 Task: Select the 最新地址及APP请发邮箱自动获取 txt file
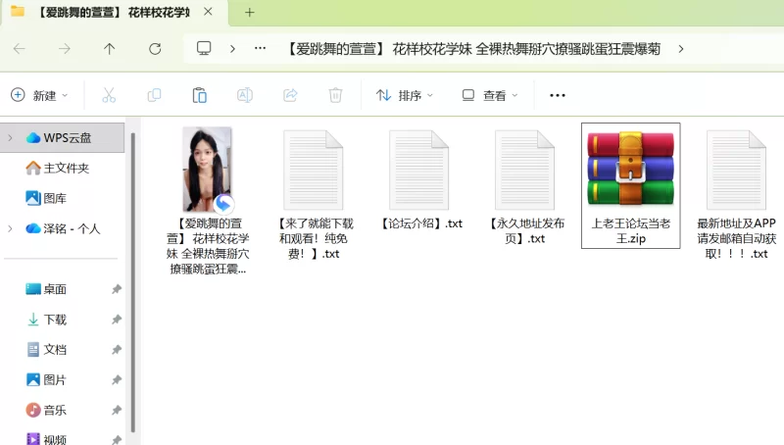pyautogui.click(x=737, y=194)
